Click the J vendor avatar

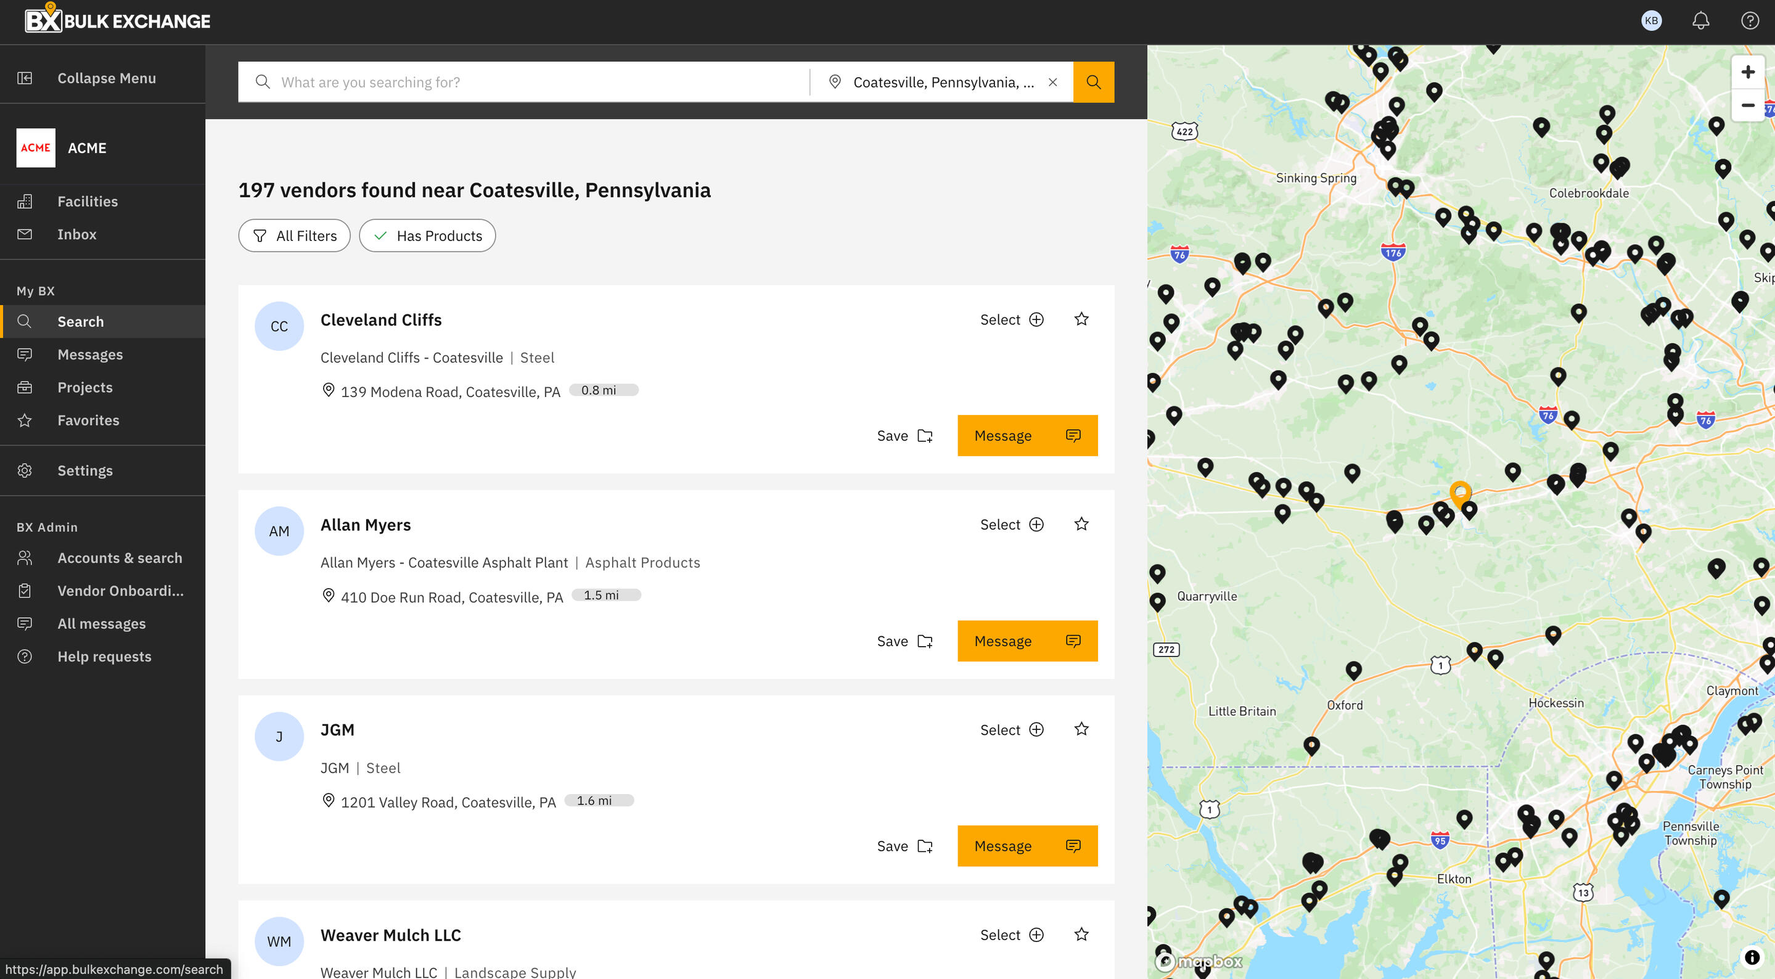coord(279,737)
